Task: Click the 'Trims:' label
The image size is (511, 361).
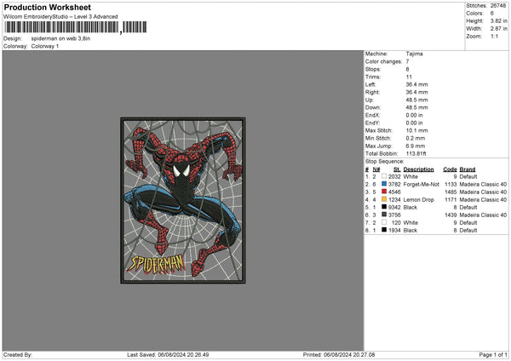Action: [x=372, y=77]
